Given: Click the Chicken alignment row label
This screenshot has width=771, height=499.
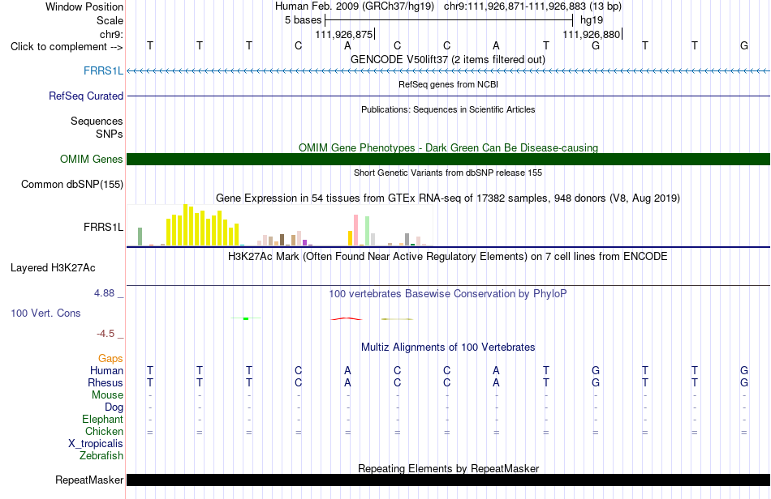Looking at the screenshot, I should 104,431.
